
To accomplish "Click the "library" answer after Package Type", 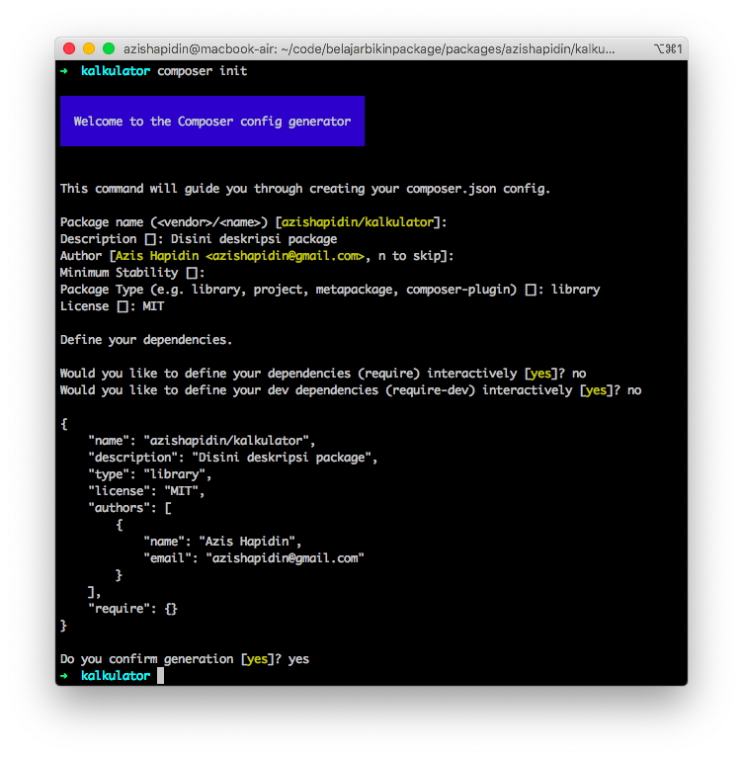I will point(575,290).
